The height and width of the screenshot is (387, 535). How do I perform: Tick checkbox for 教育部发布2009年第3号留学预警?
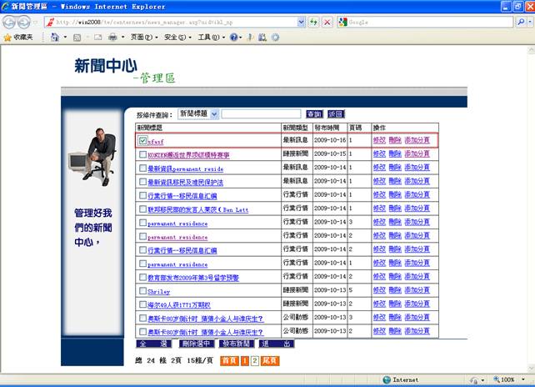pos(142,278)
